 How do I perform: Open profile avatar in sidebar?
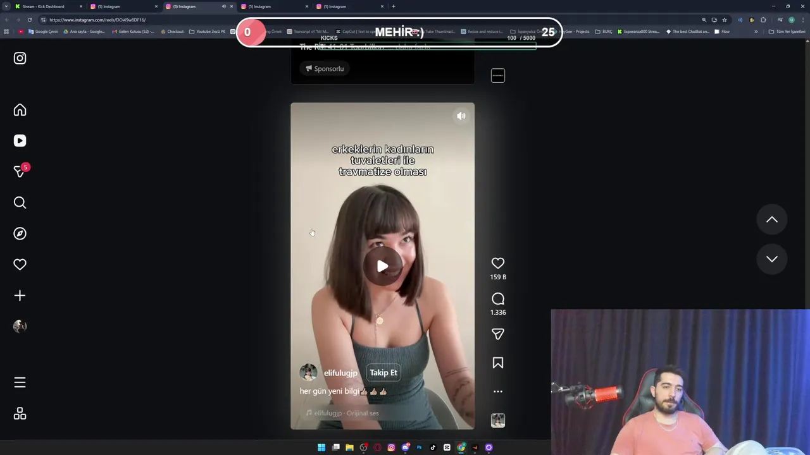click(x=20, y=326)
